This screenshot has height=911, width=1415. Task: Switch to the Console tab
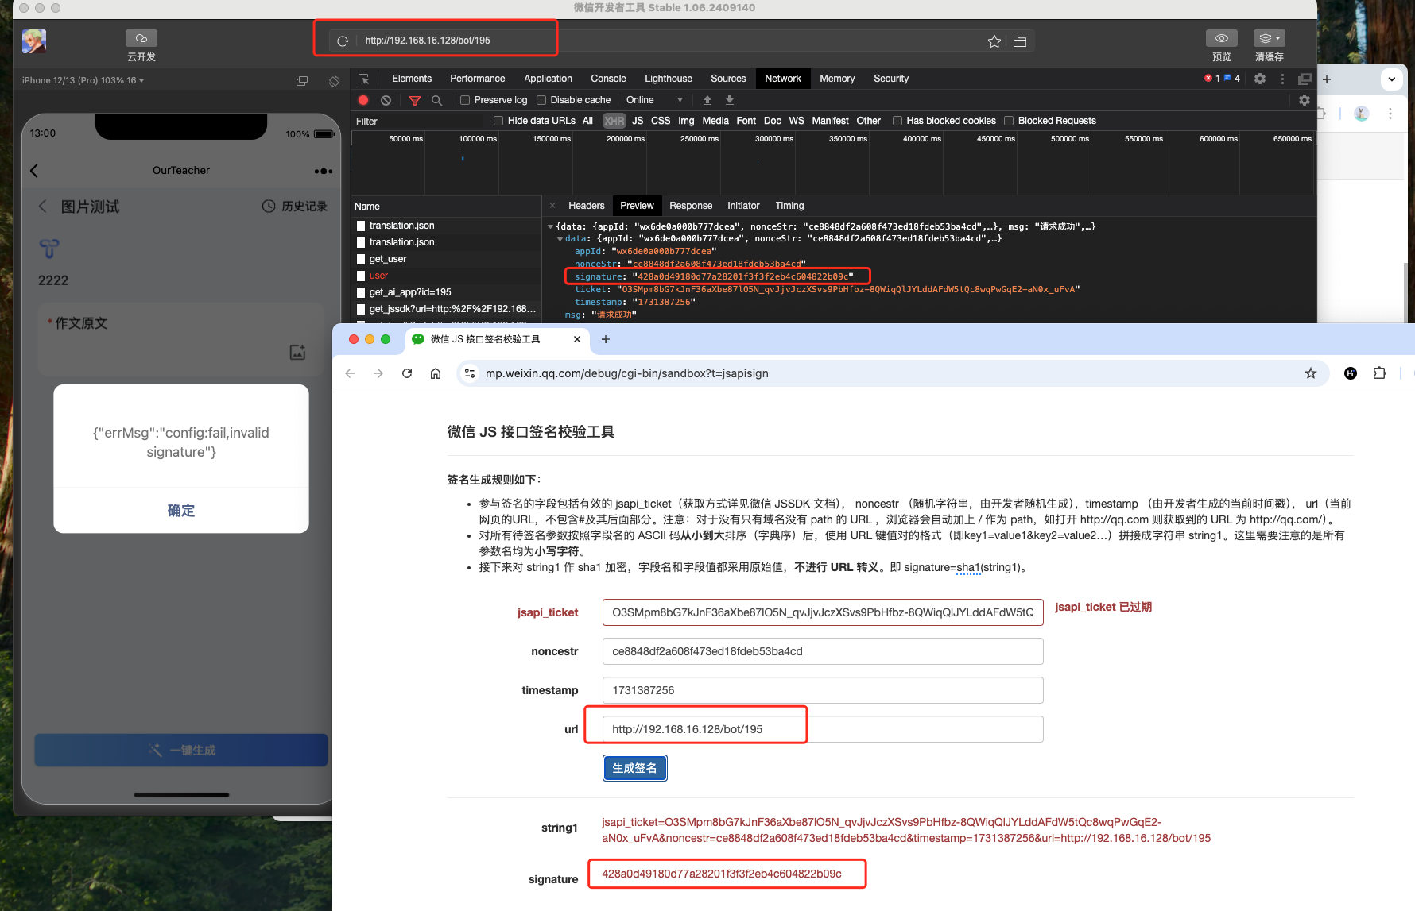pyautogui.click(x=608, y=79)
